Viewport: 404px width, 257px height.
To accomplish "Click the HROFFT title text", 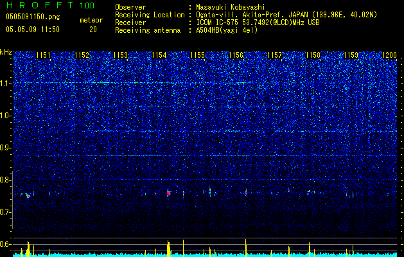I will point(40,5).
